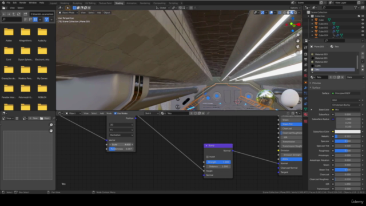Switch to the UV Editing workspace tab

click(x=90, y=3)
